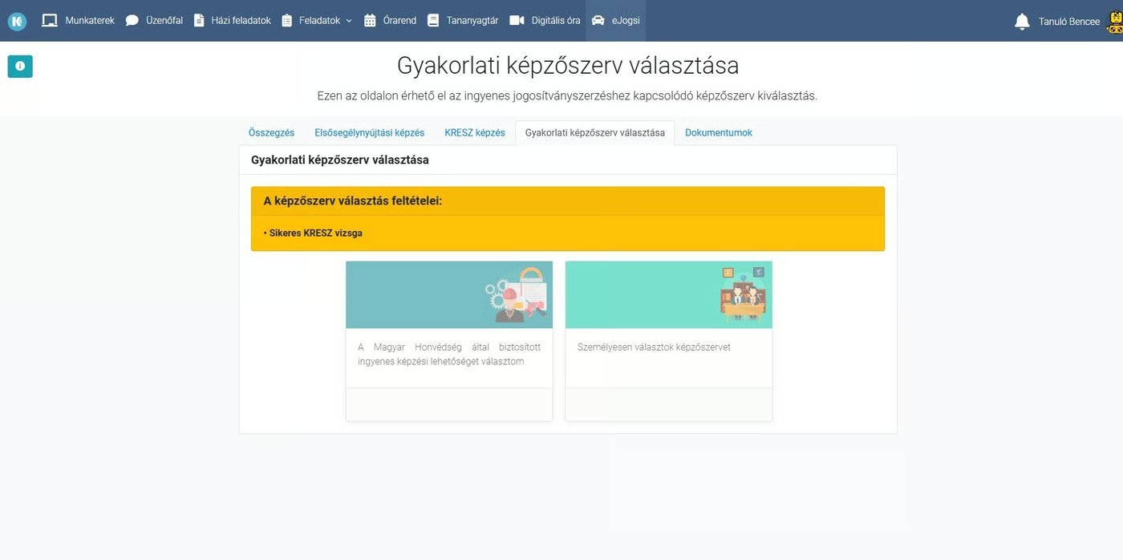Click the Üzenőfal speech bubble icon
This screenshot has height=560, width=1123.
(132, 21)
